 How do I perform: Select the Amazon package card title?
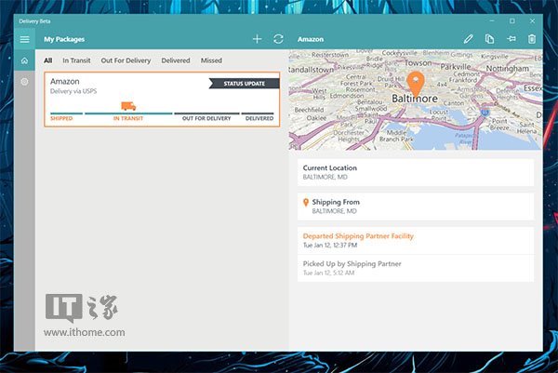click(65, 82)
